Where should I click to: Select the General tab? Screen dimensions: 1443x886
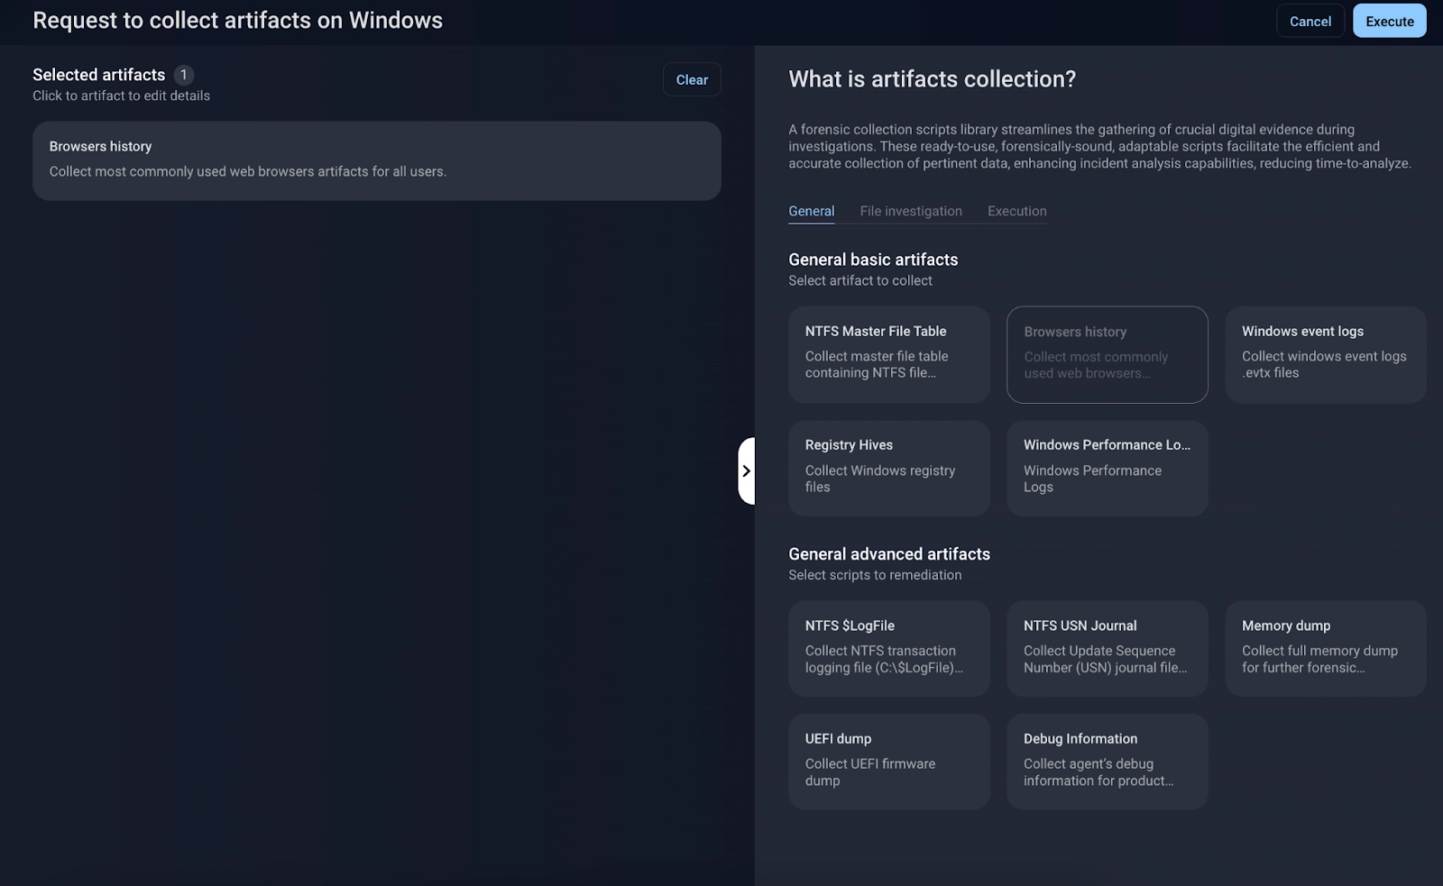pos(811,211)
